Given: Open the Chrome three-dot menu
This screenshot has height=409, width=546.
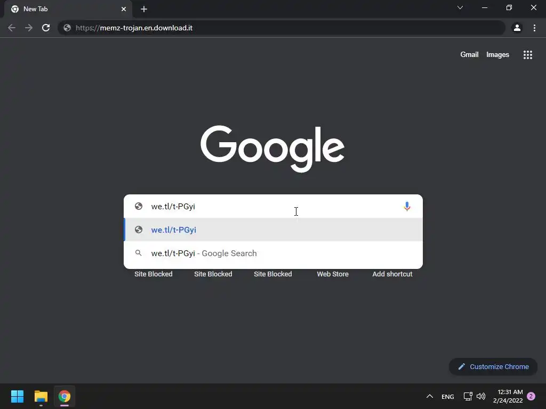Looking at the screenshot, I should [x=534, y=28].
